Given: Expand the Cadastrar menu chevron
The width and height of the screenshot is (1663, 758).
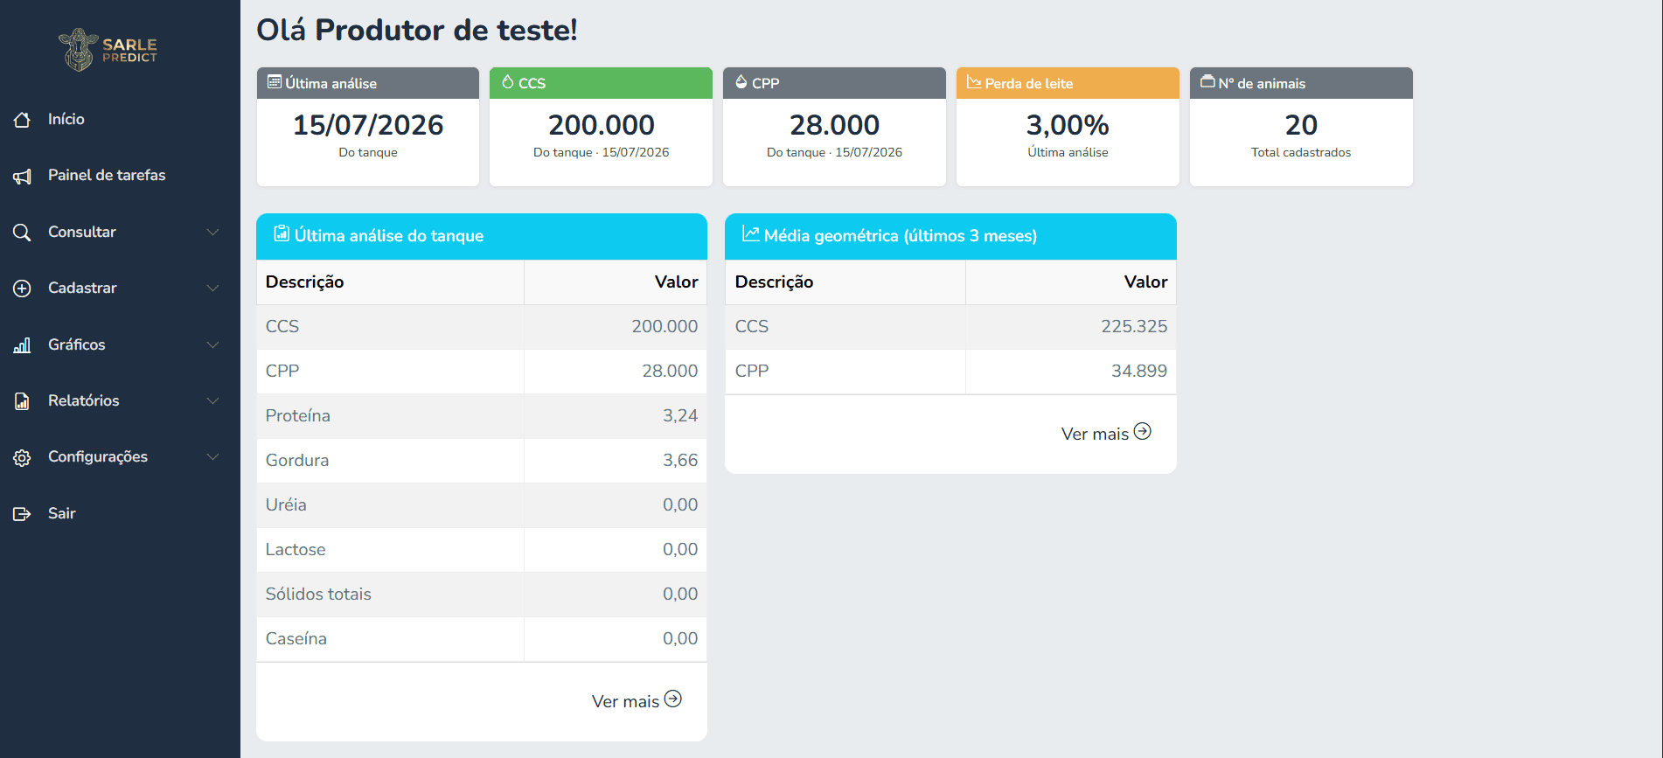Looking at the screenshot, I should 212,288.
